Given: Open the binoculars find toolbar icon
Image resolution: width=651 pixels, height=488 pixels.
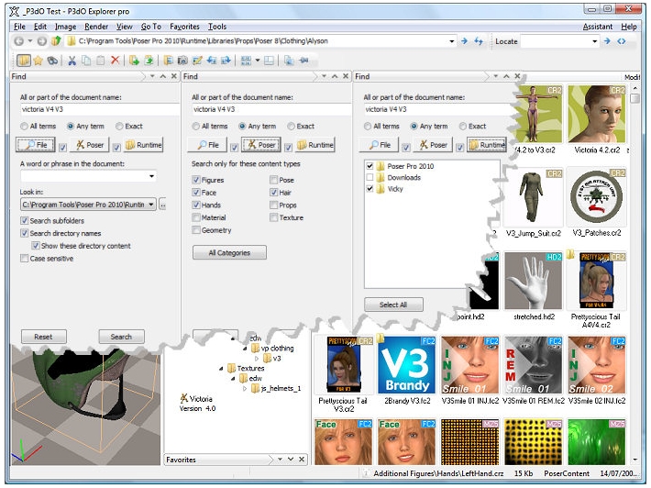Looking at the screenshot, I should (x=52, y=61).
